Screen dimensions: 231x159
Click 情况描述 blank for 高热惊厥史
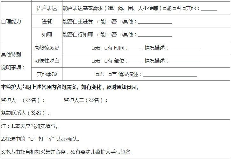pos(185,49)
